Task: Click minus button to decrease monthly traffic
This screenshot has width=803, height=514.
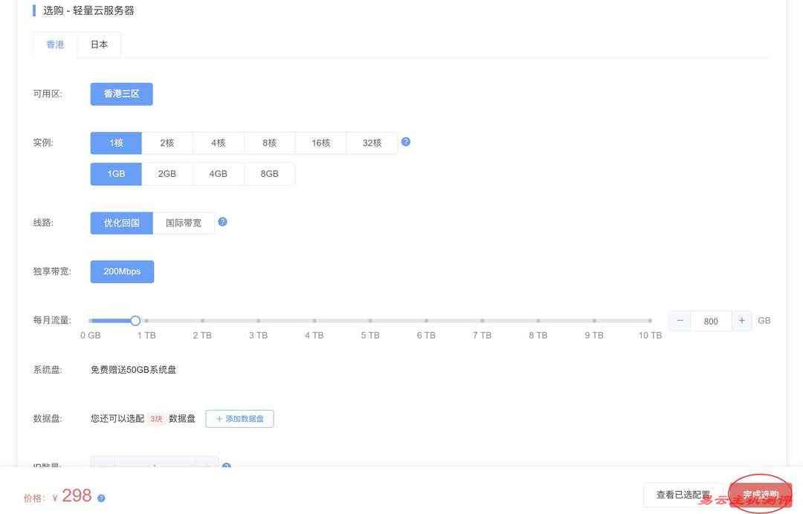Action: (680, 321)
